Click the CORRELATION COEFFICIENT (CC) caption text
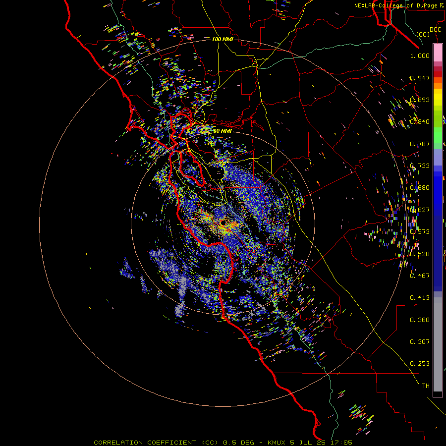Screen dimensions: 446x446 pyautogui.click(x=156, y=443)
